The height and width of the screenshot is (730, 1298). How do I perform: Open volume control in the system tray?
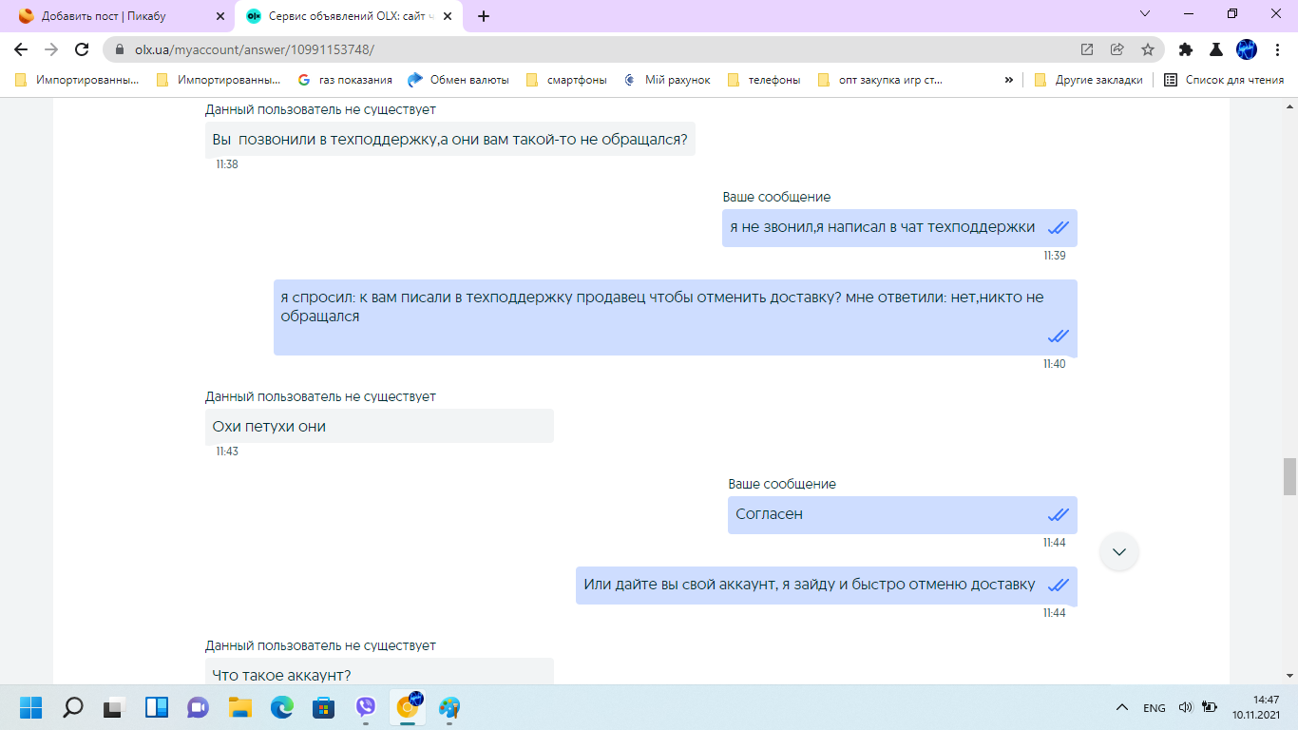[1185, 707]
